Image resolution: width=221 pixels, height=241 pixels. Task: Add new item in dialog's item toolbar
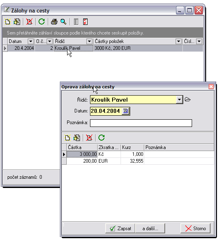click(x=68, y=137)
